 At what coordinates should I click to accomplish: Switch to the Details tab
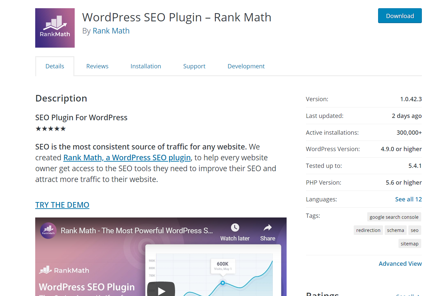(x=55, y=66)
